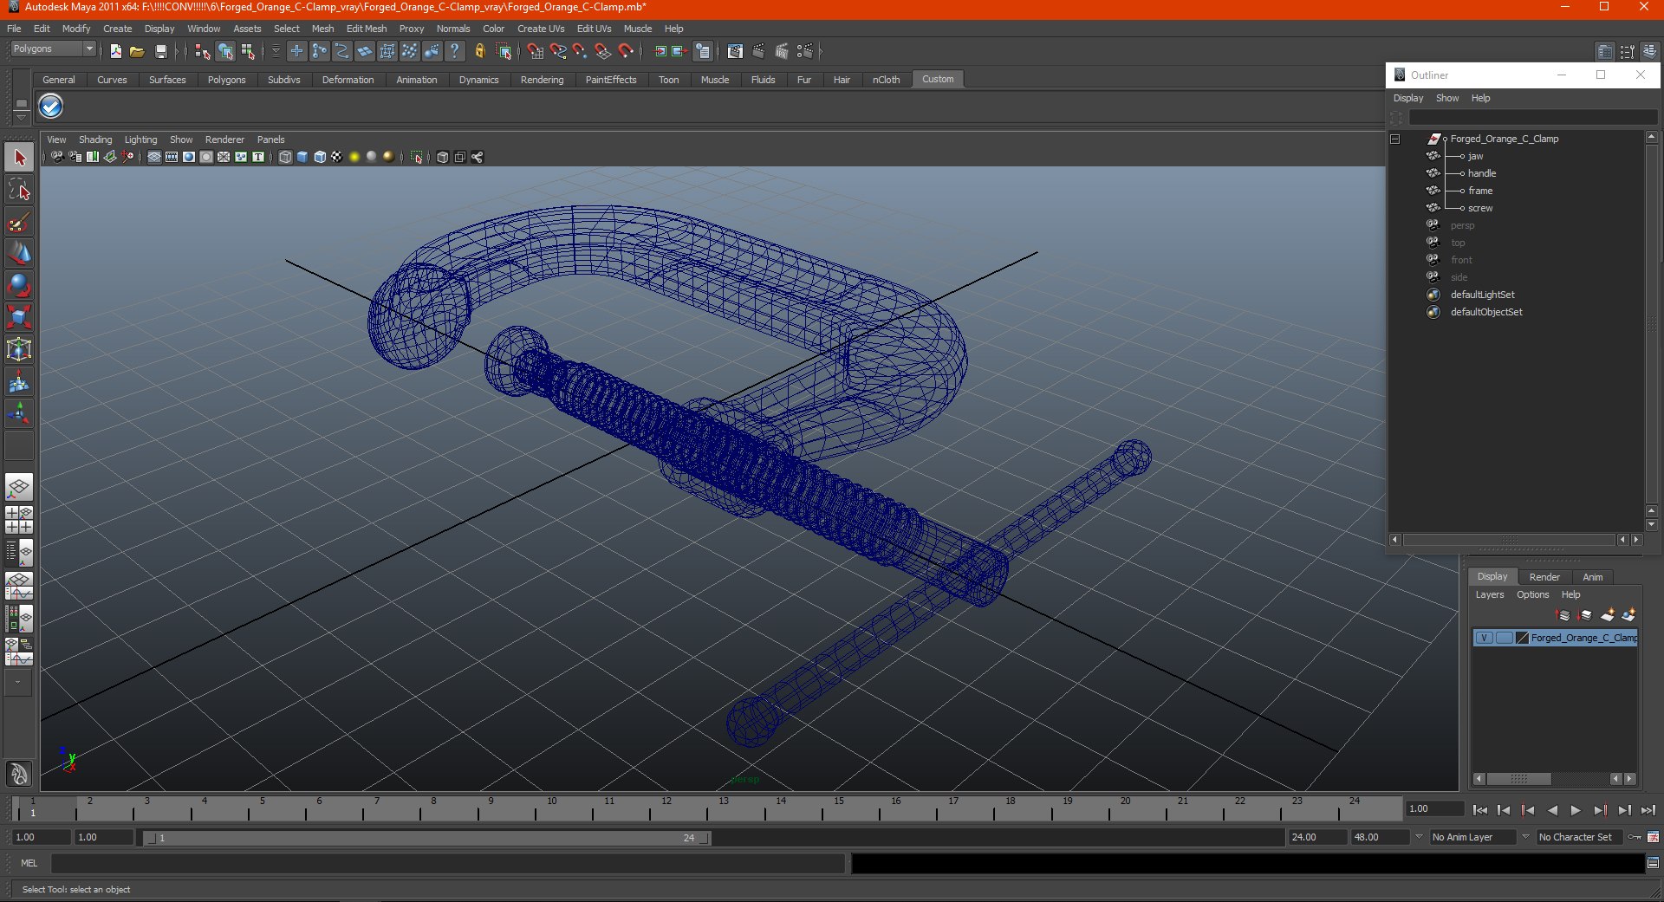
Task: Click the layer color swatch of Forged_Orange_C_Clamp
Action: (1522, 638)
